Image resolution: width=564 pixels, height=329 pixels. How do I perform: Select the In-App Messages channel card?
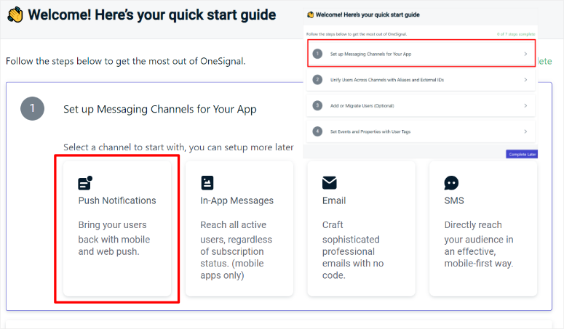pyautogui.click(x=239, y=229)
